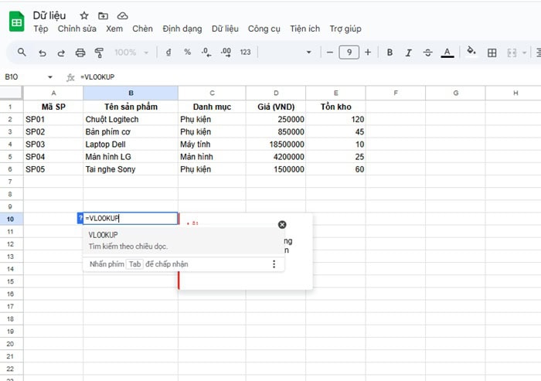The width and height of the screenshot is (541, 381).
Task: Open the Tệp menu
Action: [41, 29]
